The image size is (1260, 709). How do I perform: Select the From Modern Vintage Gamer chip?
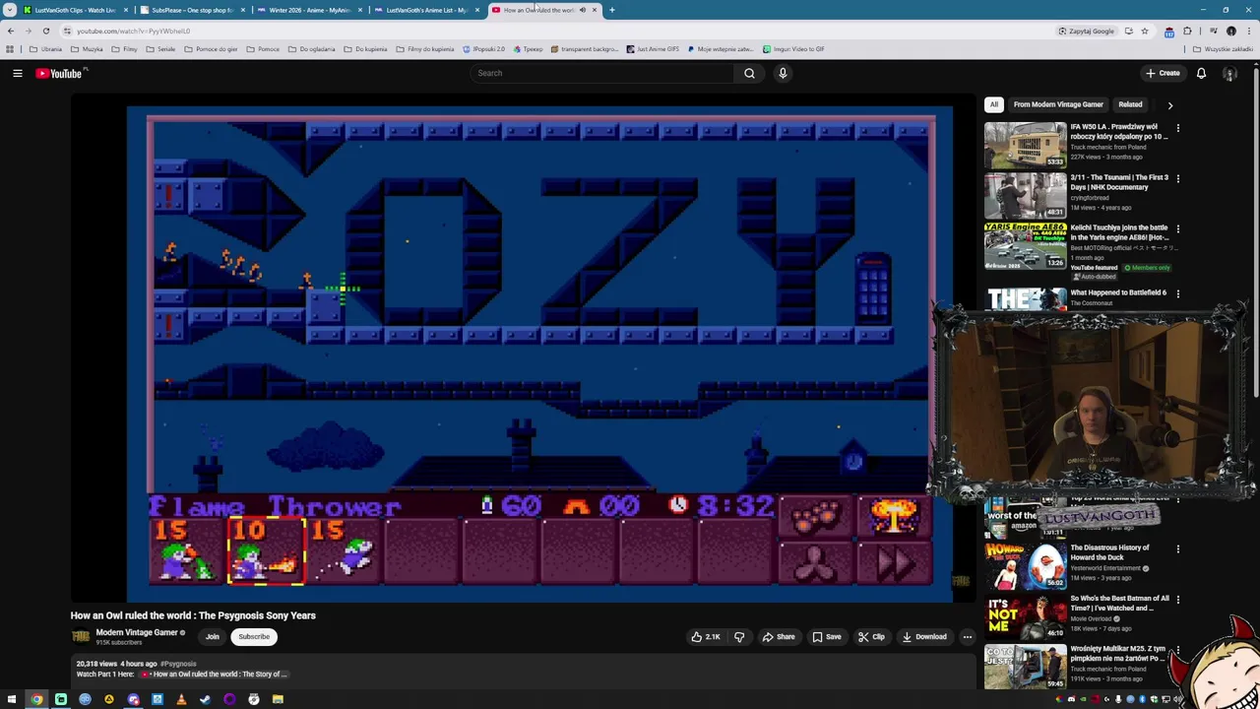tap(1058, 104)
